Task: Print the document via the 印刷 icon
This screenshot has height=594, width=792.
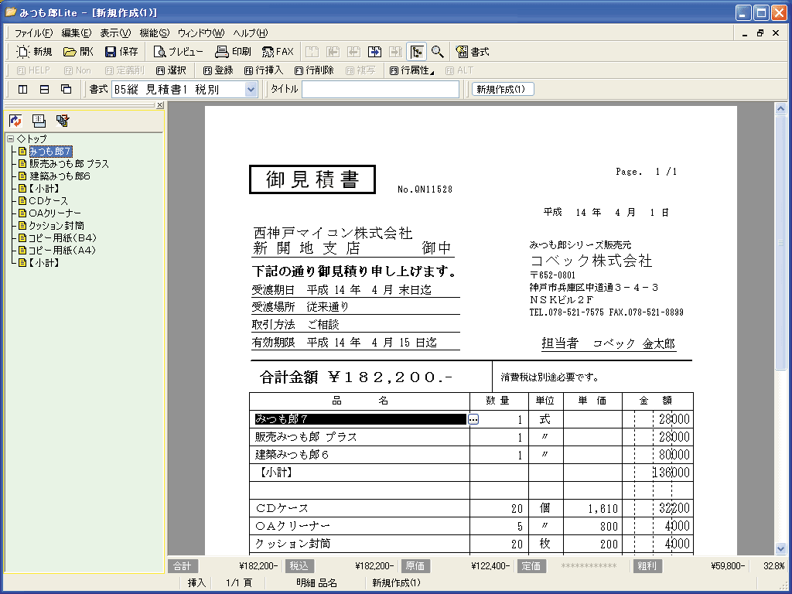Action: (x=233, y=52)
